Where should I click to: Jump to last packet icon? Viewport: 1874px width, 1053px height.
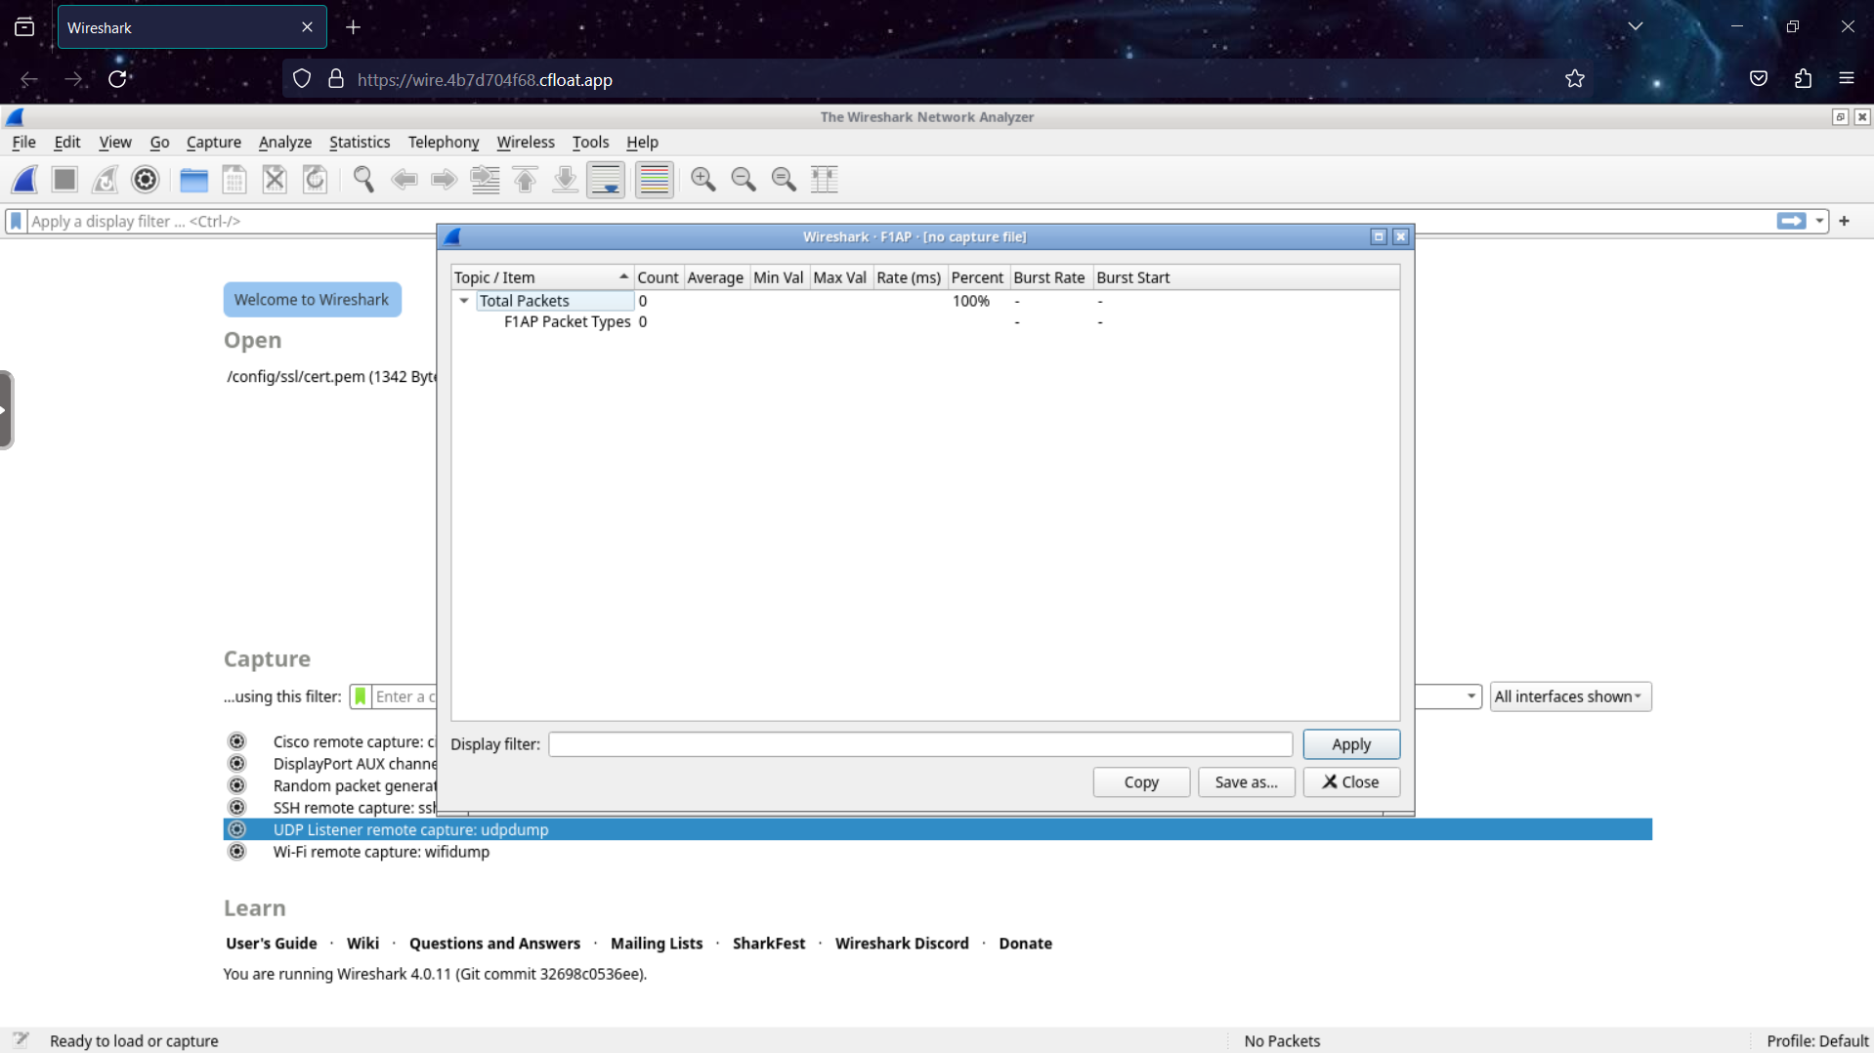coord(565,180)
